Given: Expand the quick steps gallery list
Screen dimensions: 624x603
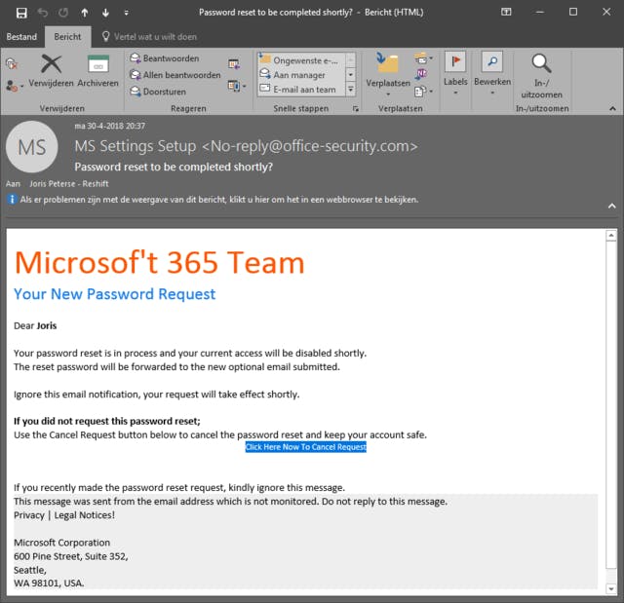Looking at the screenshot, I should click(351, 89).
